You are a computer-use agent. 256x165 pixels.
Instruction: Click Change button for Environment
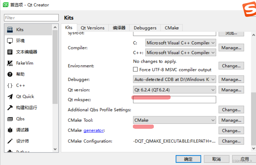231,66
